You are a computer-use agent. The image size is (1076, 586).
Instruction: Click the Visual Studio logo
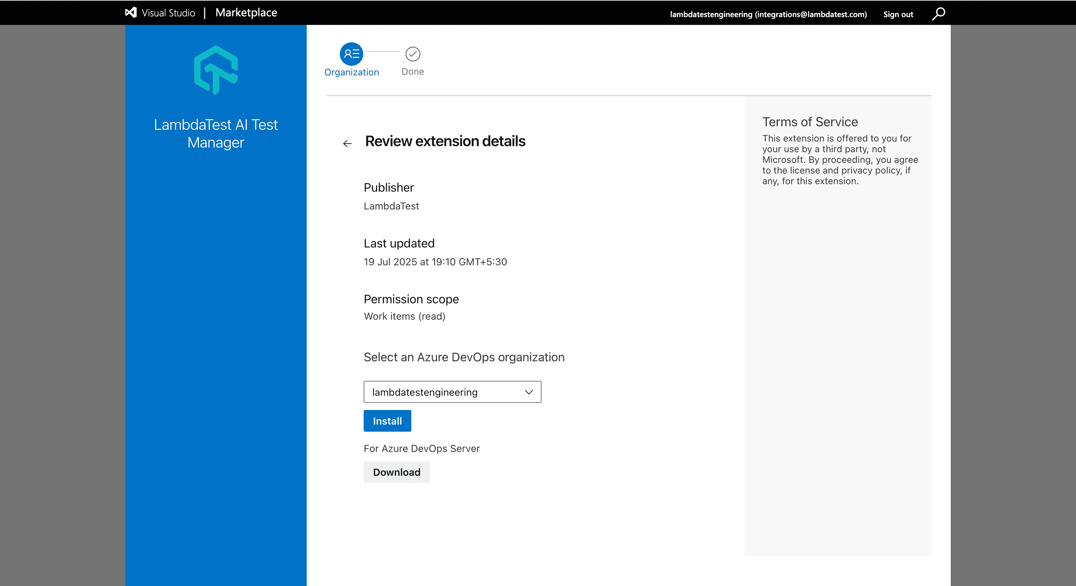click(x=131, y=12)
